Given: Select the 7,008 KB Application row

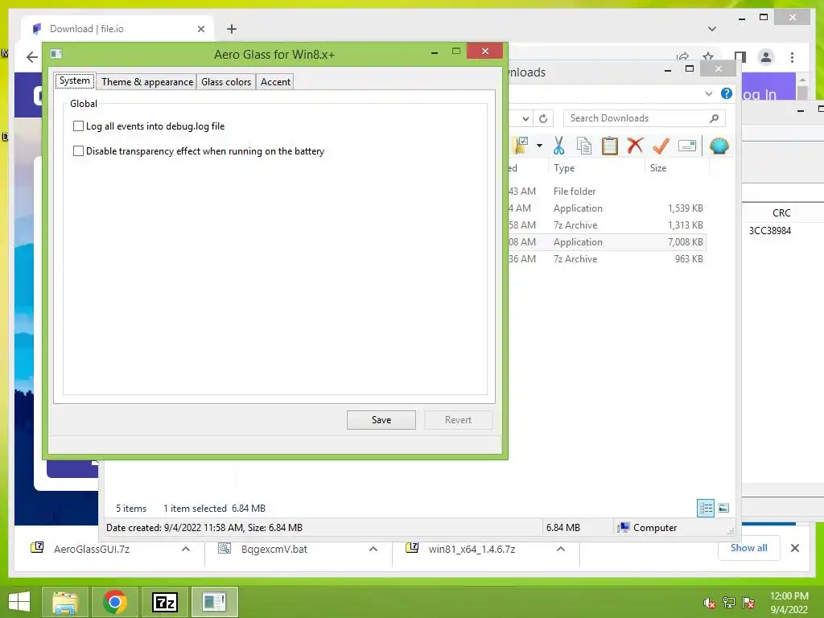Looking at the screenshot, I should [607, 241].
